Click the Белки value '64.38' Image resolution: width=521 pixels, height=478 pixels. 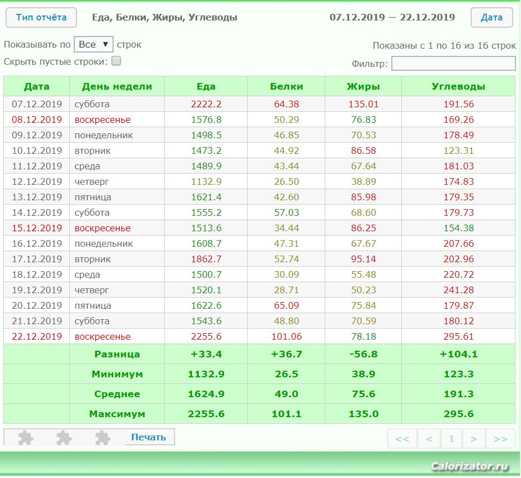[287, 104]
